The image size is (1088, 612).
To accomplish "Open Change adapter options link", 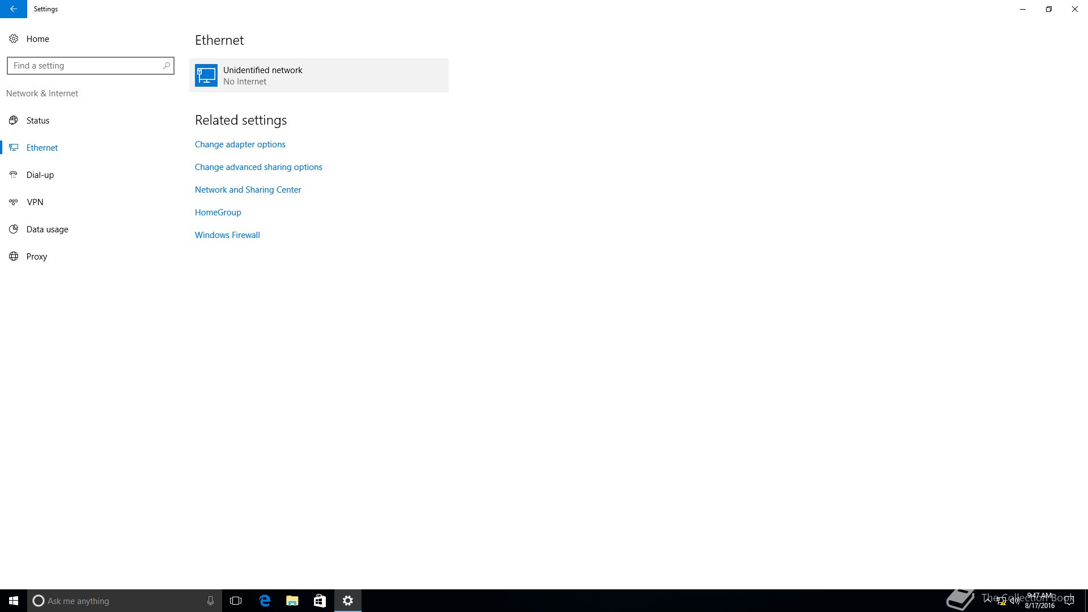I will coord(240,144).
